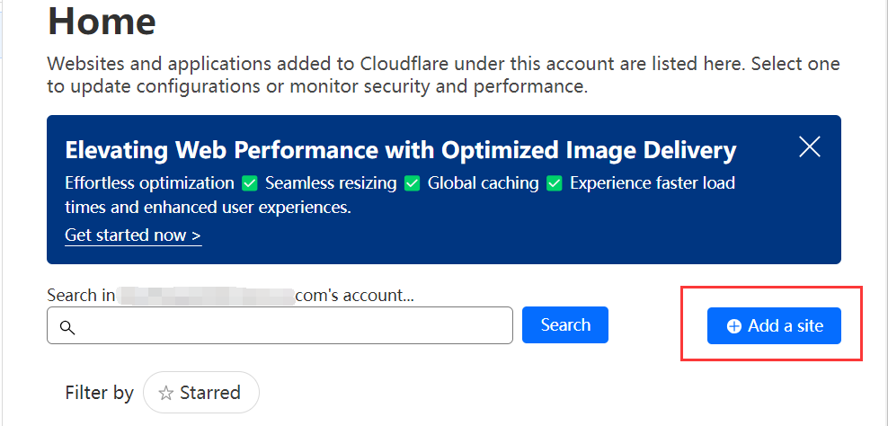Click green check after Global caching
Viewport: 888px width, 426px height.
[x=554, y=183]
